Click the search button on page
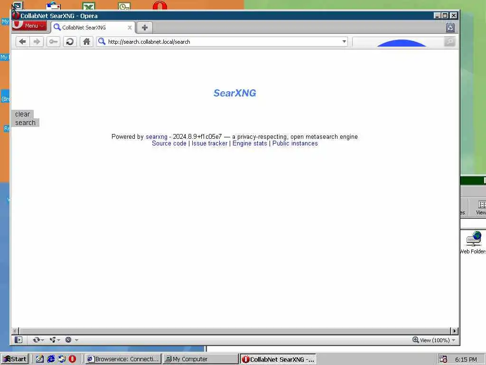The height and width of the screenshot is (365, 486). (26, 123)
